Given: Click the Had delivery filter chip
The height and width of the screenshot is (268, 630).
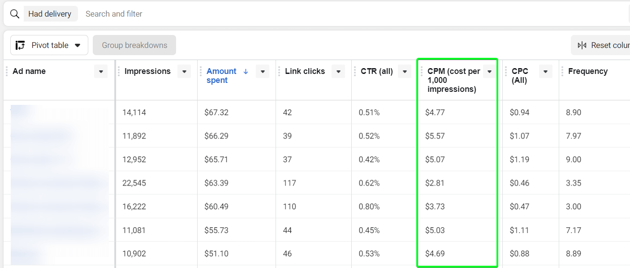Looking at the screenshot, I should [x=50, y=14].
